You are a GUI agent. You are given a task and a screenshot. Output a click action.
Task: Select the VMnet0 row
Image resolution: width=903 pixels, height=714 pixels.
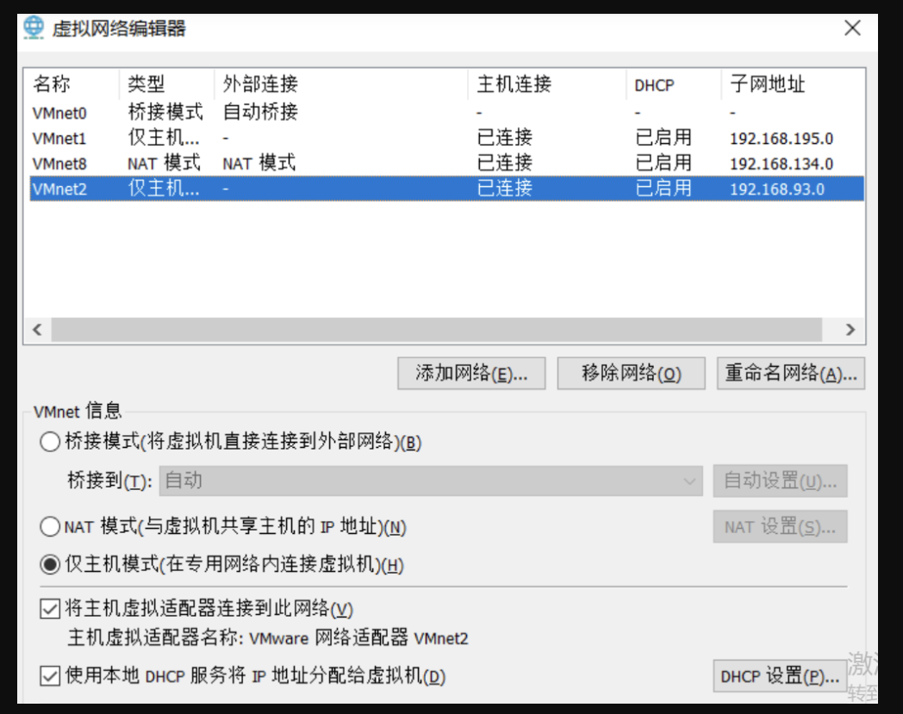pos(446,112)
